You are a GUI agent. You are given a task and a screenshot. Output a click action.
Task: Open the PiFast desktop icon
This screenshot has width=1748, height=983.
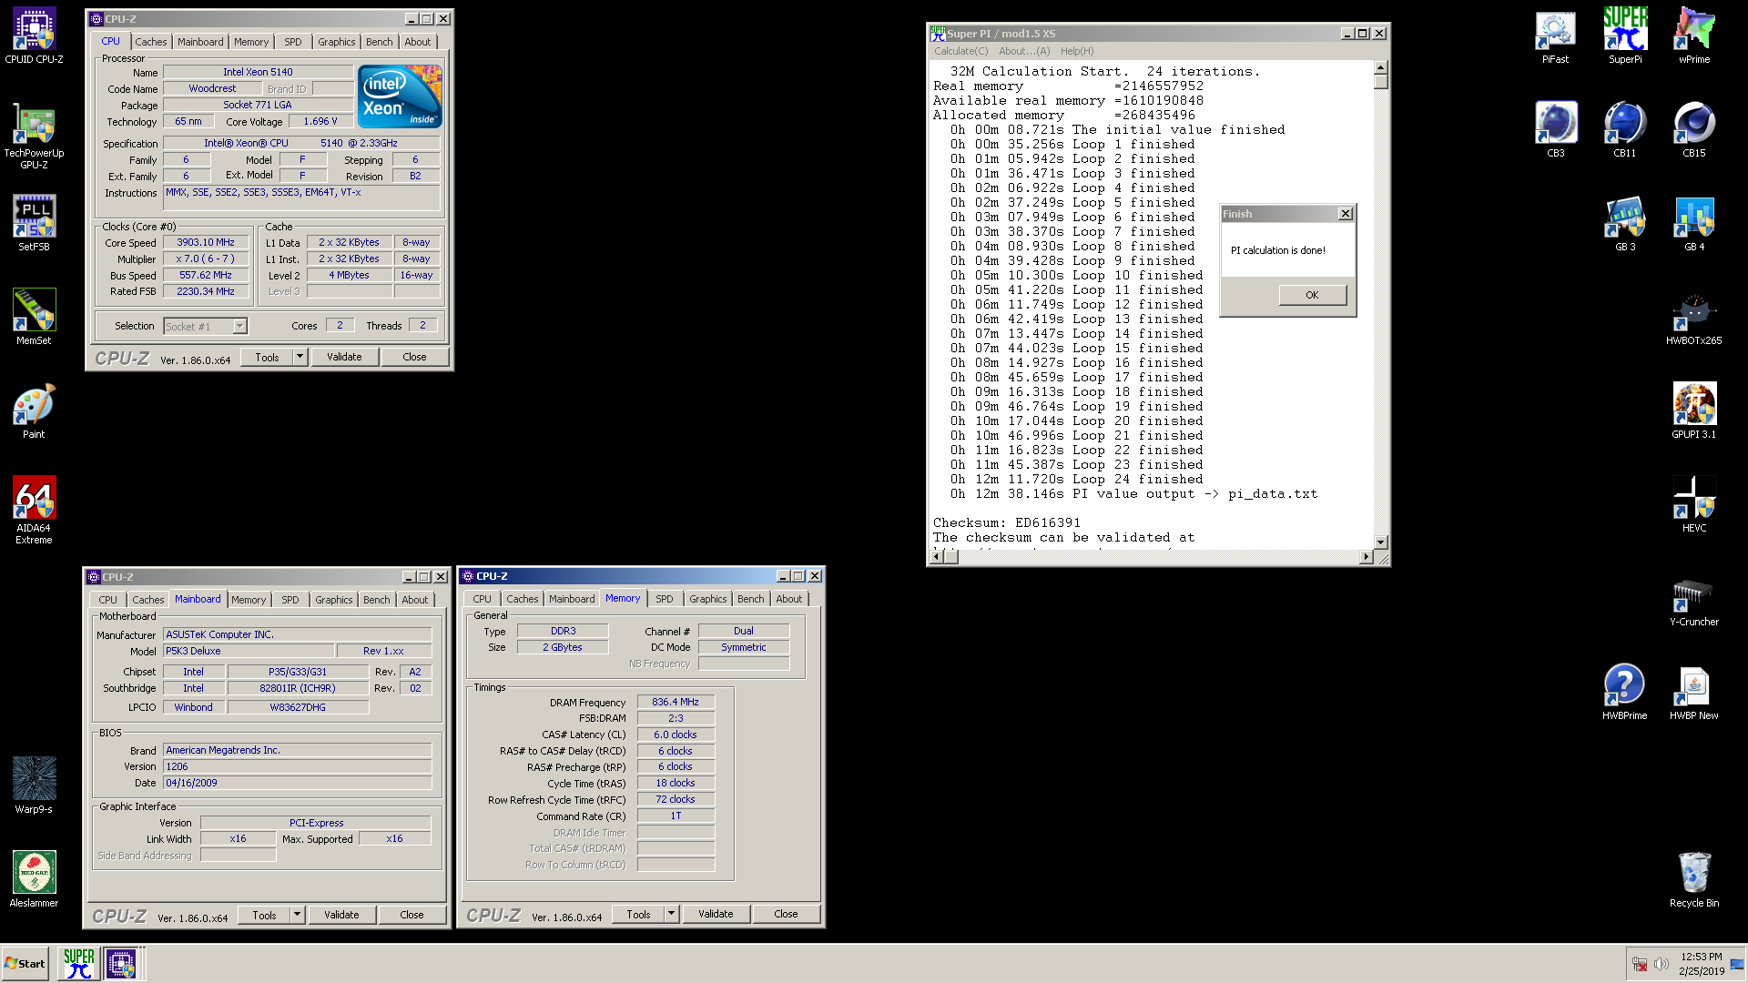point(1555,36)
